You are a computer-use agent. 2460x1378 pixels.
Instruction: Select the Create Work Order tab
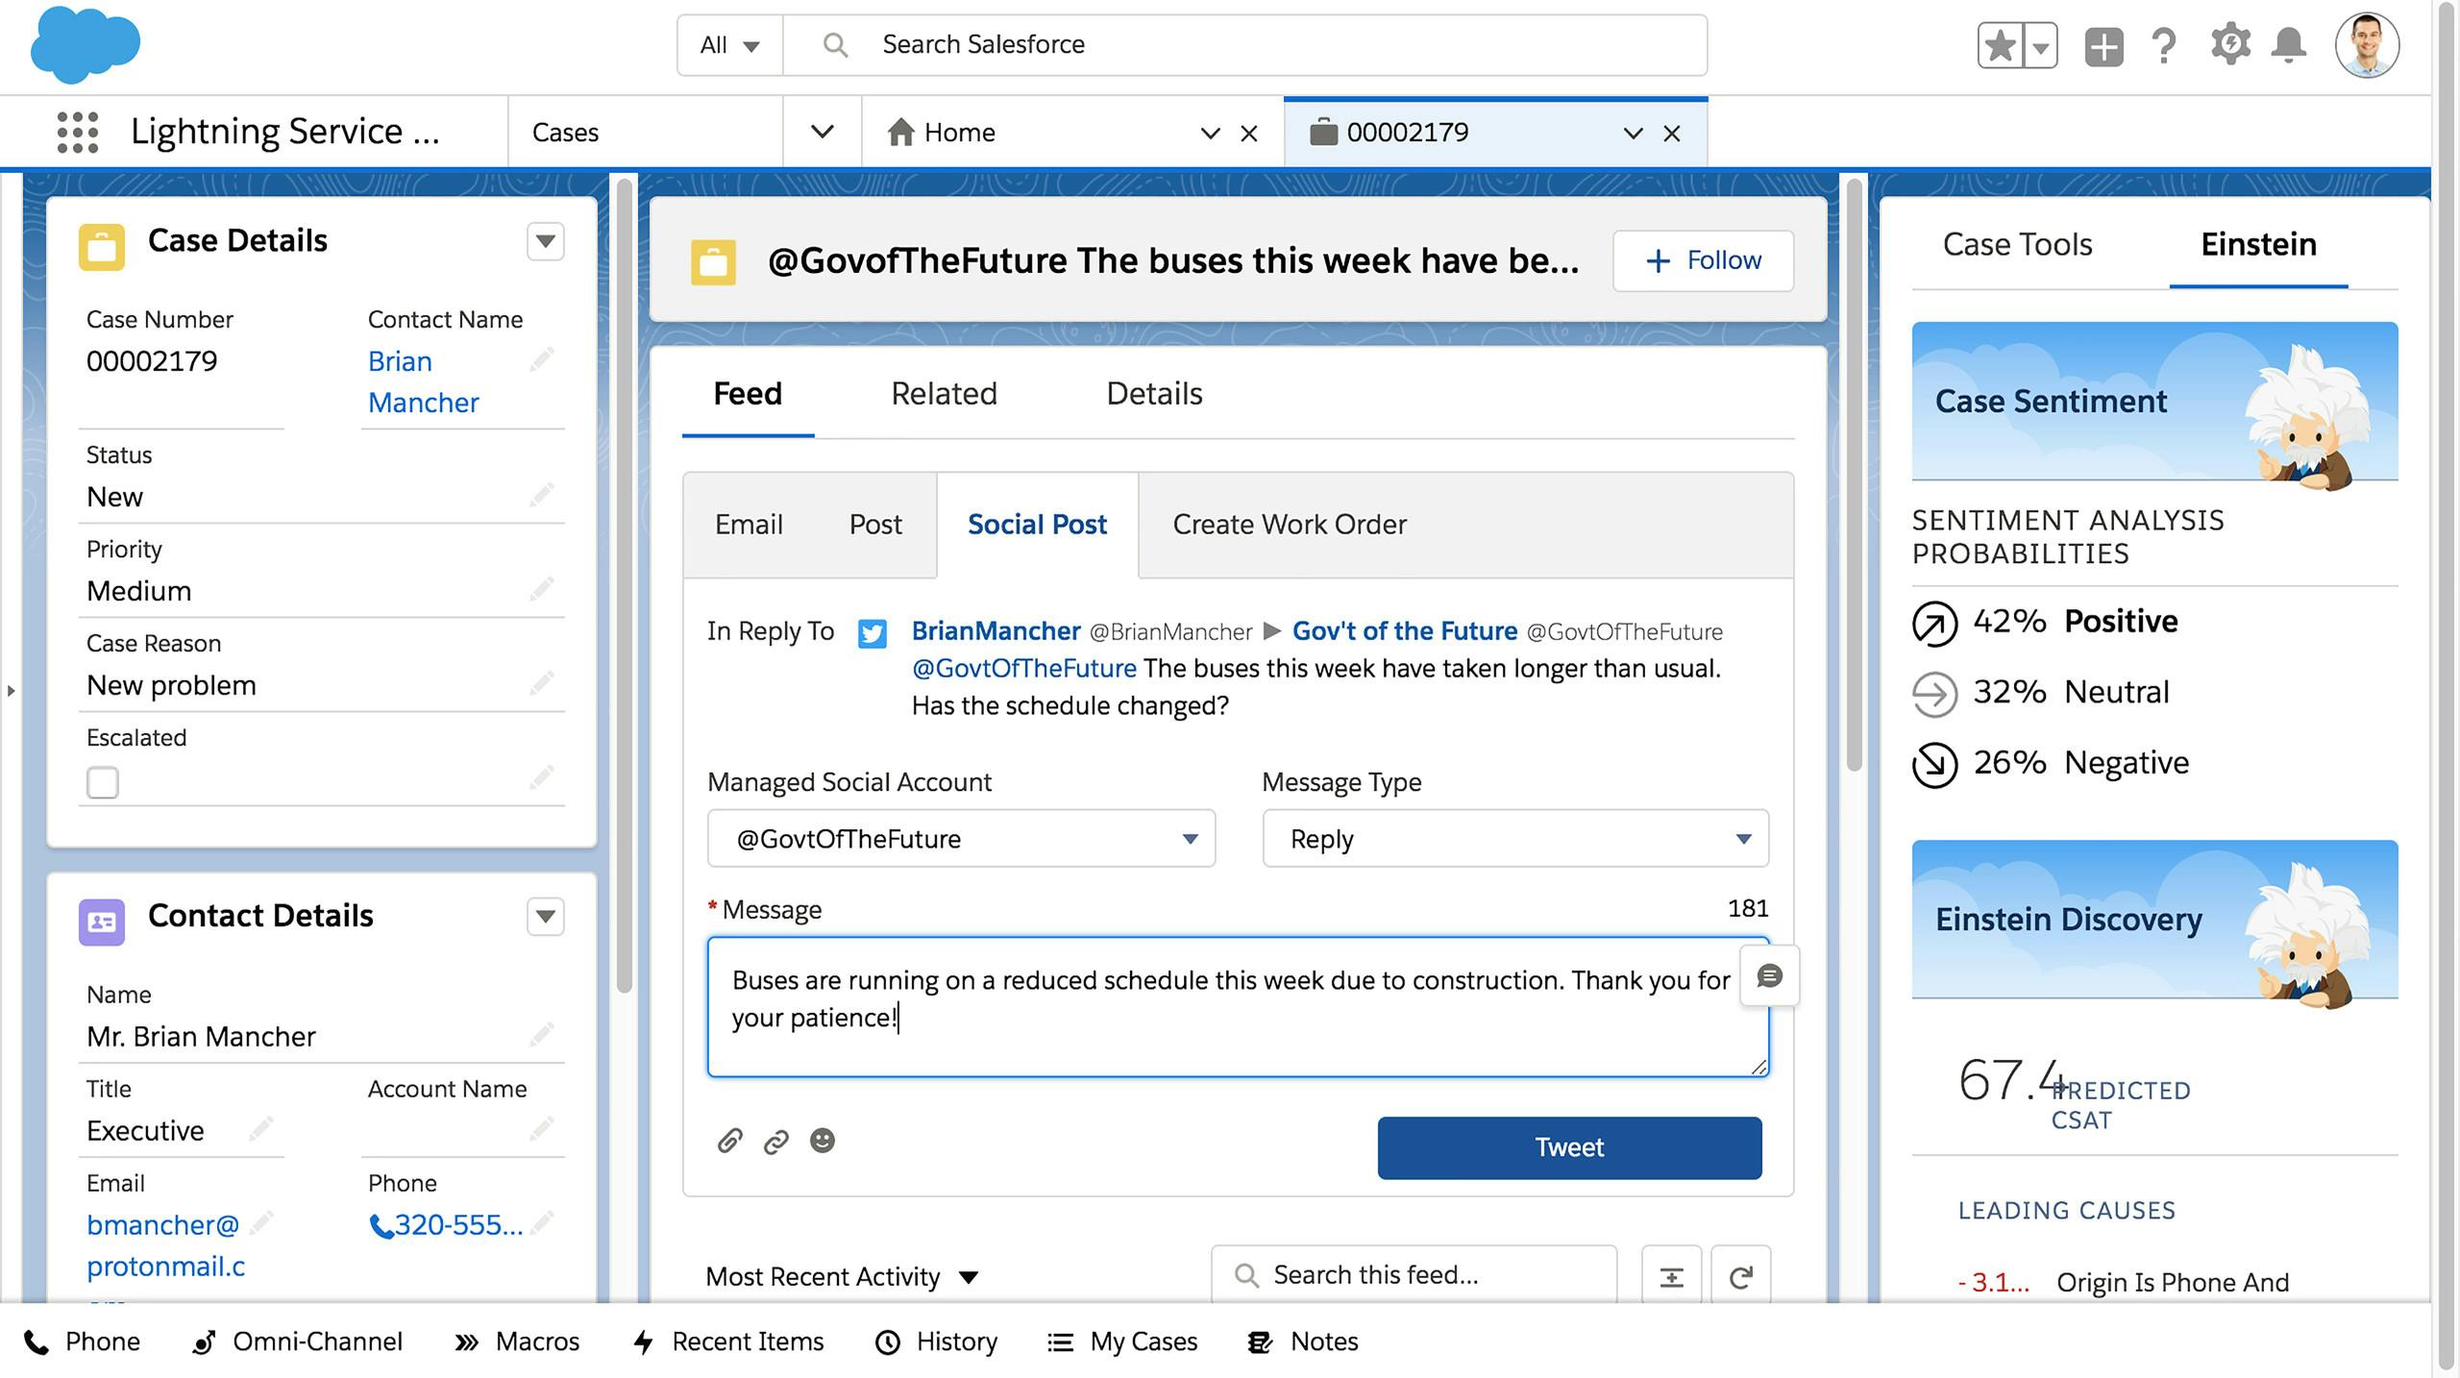(1290, 525)
